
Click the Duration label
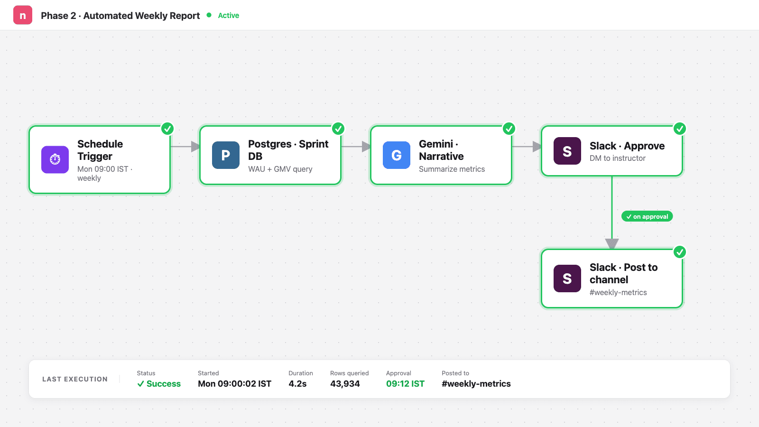301,373
